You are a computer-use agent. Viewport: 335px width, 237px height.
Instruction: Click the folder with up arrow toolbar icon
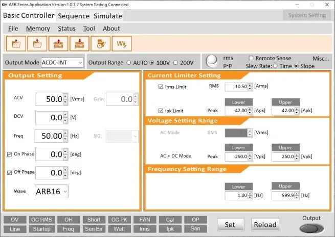(16, 44)
